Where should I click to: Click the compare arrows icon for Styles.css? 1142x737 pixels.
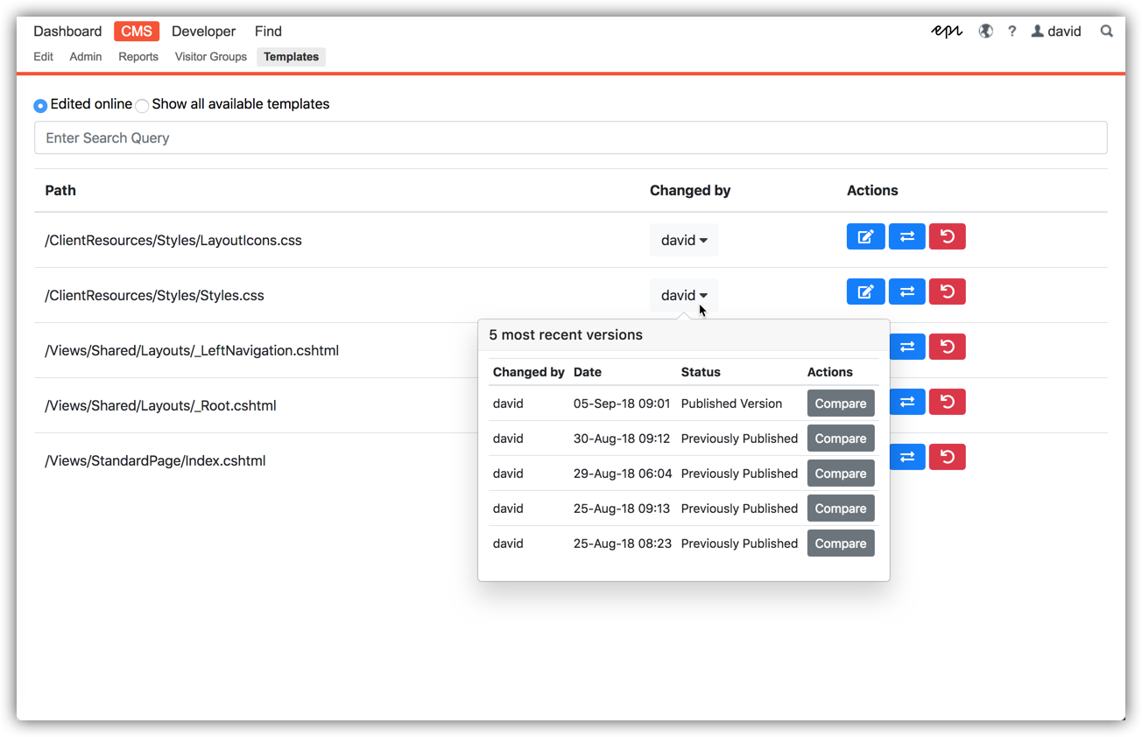tap(906, 291)
